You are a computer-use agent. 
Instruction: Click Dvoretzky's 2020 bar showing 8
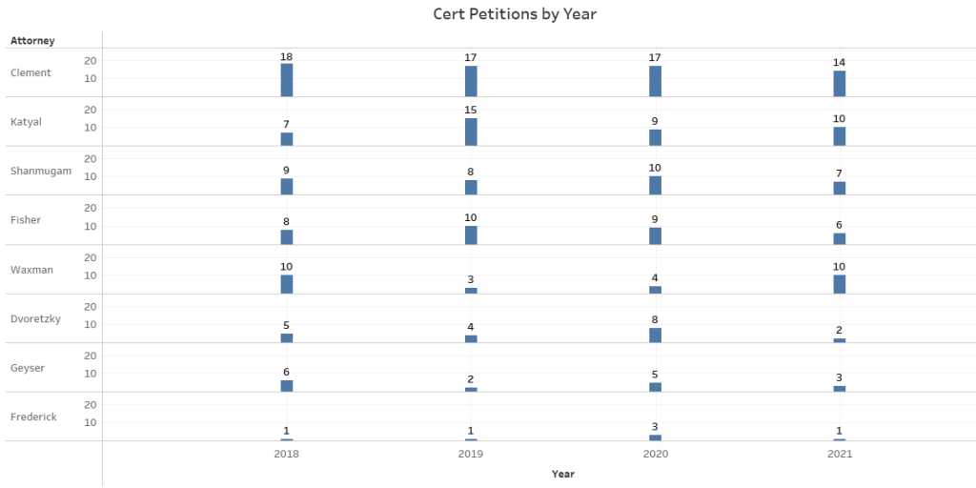[x=655, y=335]
